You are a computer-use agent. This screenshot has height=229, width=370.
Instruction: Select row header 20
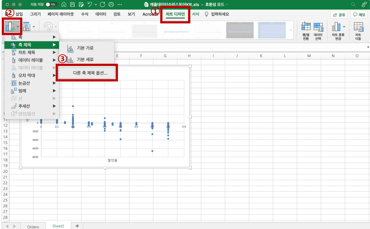5,172
